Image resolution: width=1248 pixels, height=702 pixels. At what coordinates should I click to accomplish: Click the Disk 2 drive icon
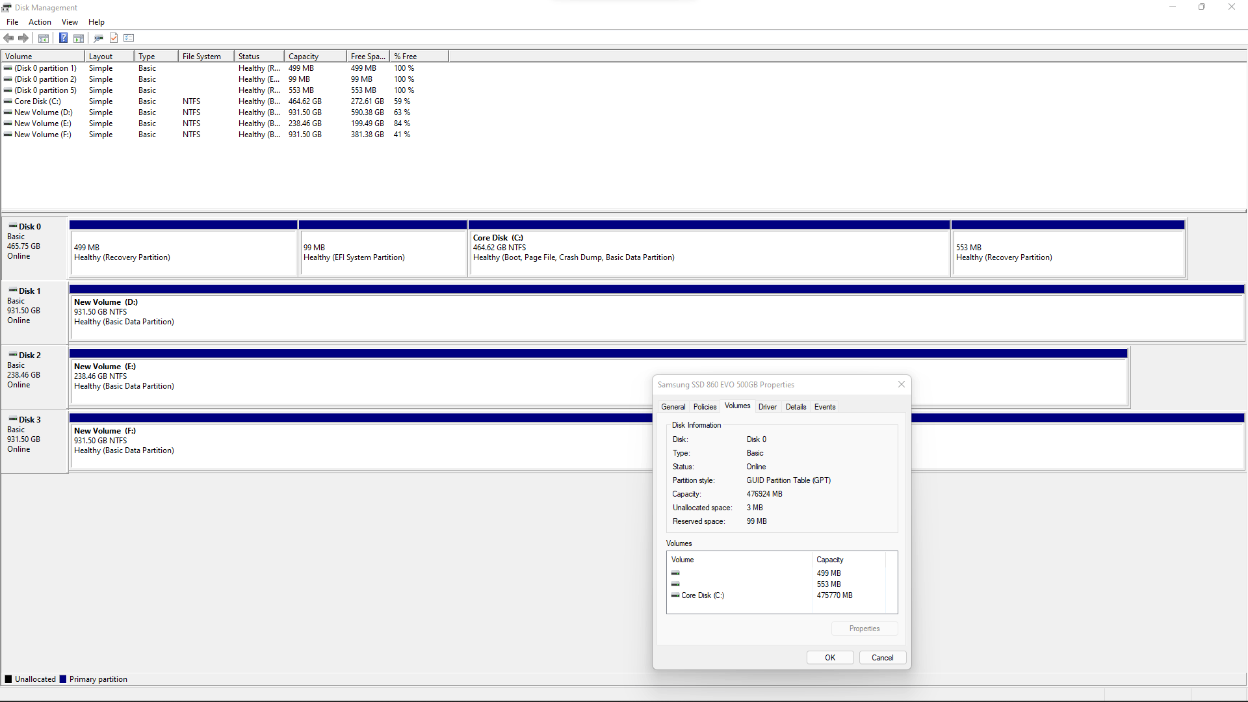click(x=13, y=355)
